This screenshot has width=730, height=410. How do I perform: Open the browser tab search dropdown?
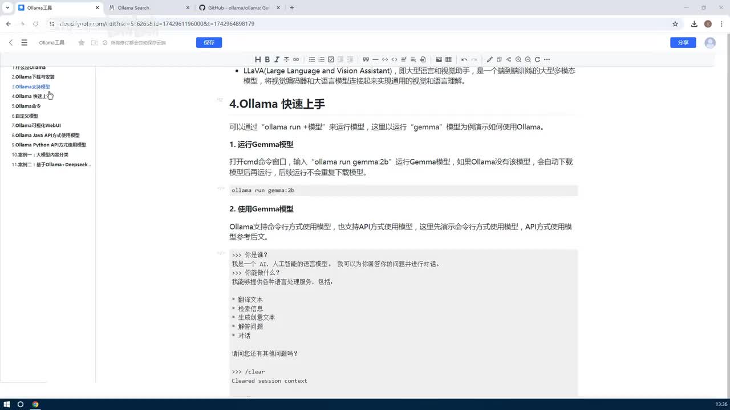pos(6,7)
